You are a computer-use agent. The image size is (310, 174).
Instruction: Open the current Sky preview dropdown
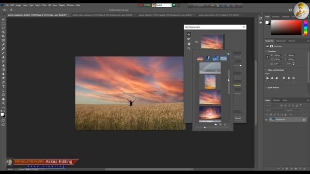click(224, 42)
